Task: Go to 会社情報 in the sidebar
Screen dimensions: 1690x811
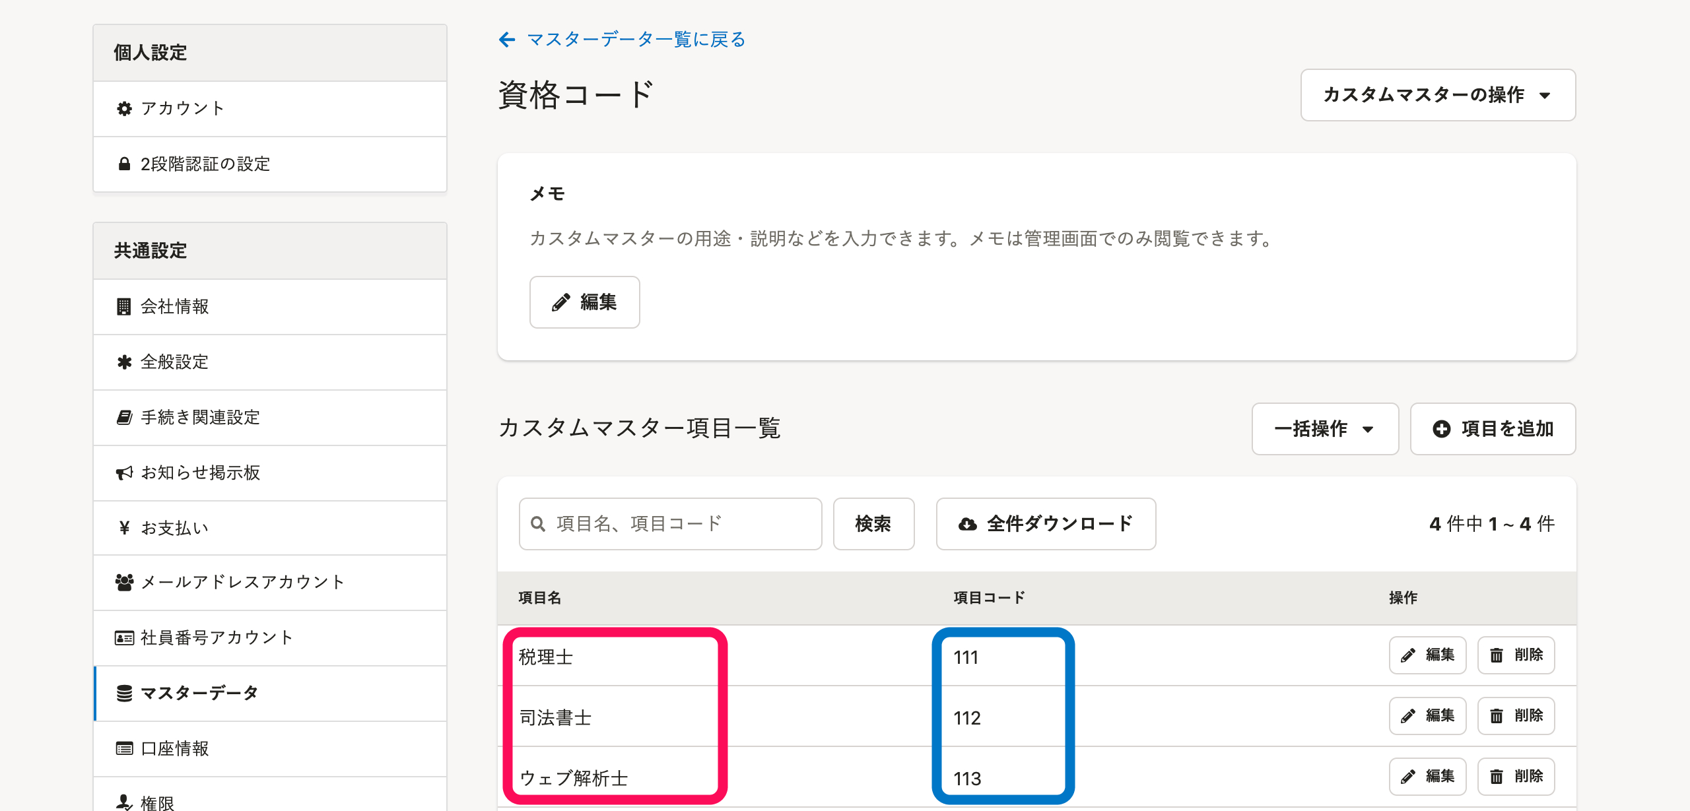Action: 270,306
